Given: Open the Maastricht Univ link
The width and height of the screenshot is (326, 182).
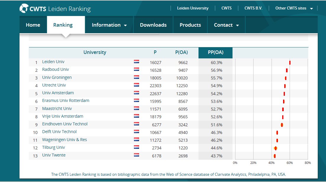Looking at the screenshot, I should (x=57, y=108).
